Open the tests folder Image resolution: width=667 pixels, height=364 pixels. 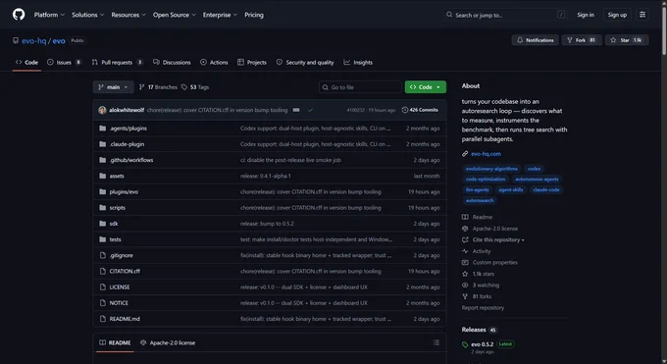coord(116,239)
